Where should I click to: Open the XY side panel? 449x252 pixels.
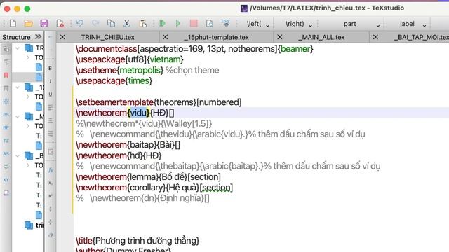point(6,180)
